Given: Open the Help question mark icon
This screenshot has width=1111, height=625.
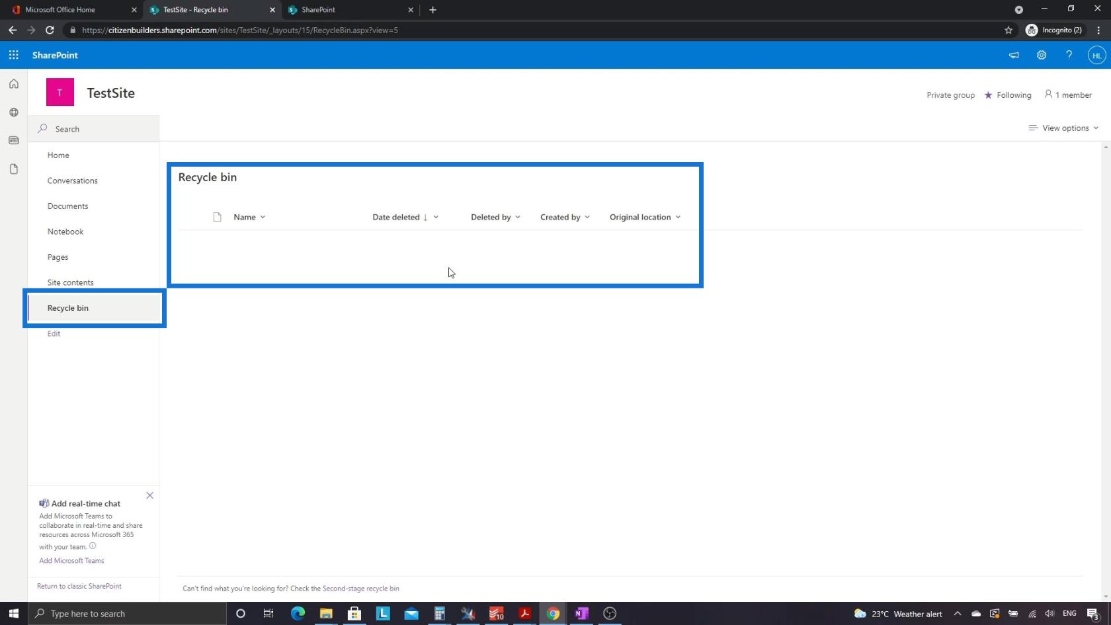Looking at the screenshot, I should click(1069, 55).
